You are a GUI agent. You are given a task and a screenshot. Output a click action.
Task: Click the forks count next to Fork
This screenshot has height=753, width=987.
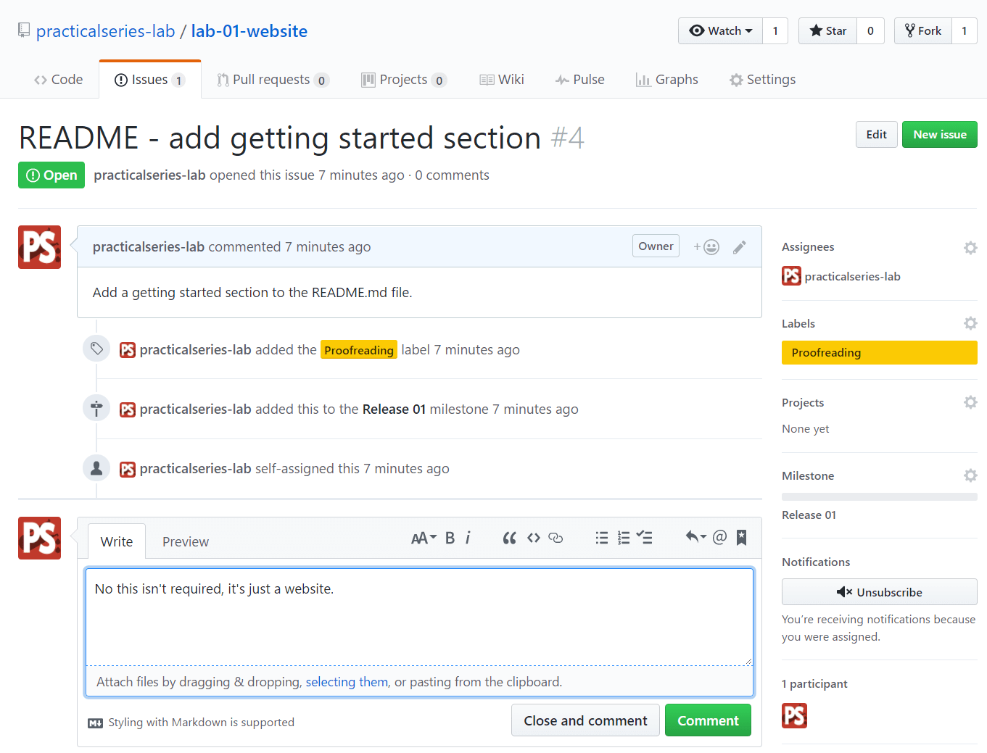pos(964,30)
